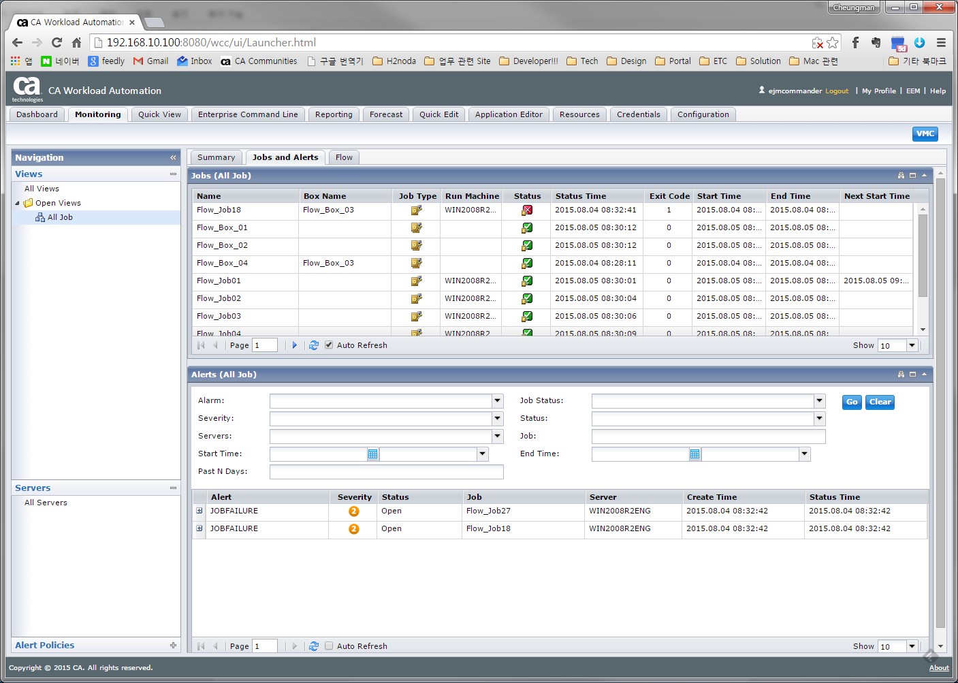Open the Alerts Show rows dropdown
The image size is (958, 683).
(x=912, y=646)
